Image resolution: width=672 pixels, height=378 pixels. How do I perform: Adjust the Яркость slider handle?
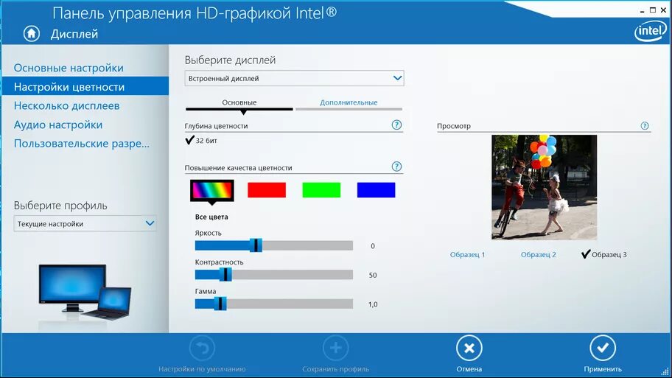point(256,245)
